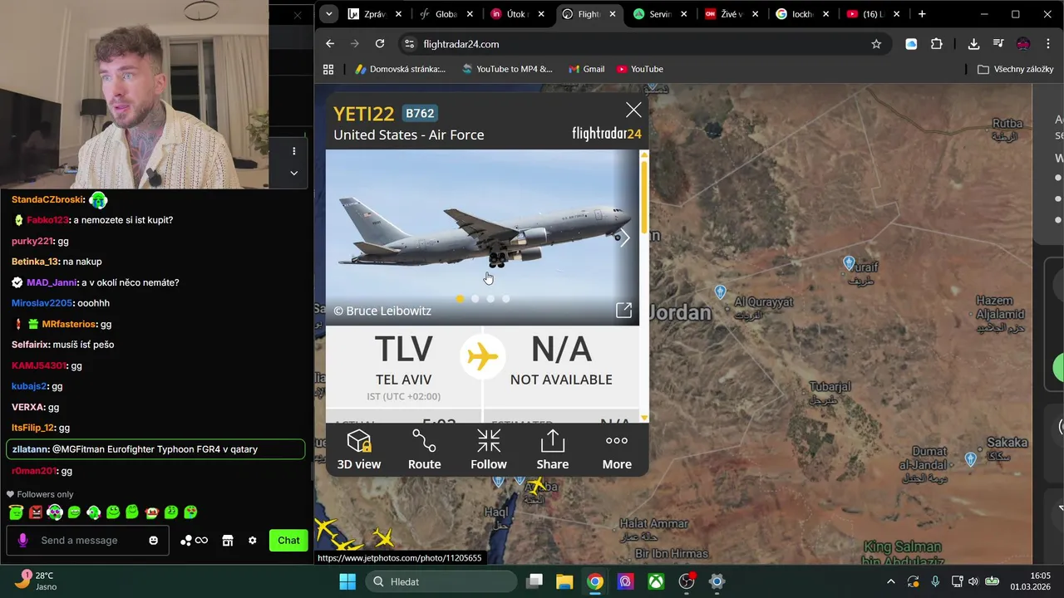This screenshot has width=1064, height=598.
Task: Open Windows Start menu
Action: tap(347, 581)
